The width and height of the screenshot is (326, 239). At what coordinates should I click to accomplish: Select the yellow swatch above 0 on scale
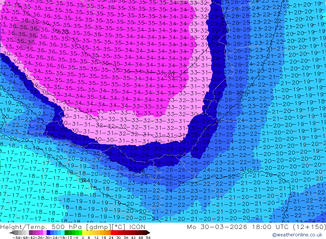pyautogui.click(x=84, y=232)
